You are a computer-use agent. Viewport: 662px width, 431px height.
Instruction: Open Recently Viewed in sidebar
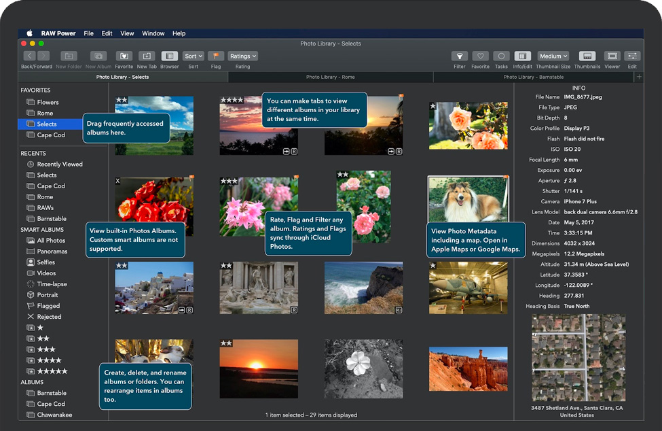(x=60, y=165)
